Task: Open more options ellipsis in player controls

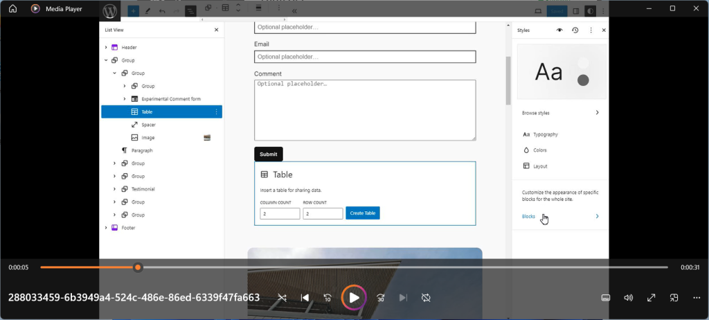Action: click(x=697, y=298)
